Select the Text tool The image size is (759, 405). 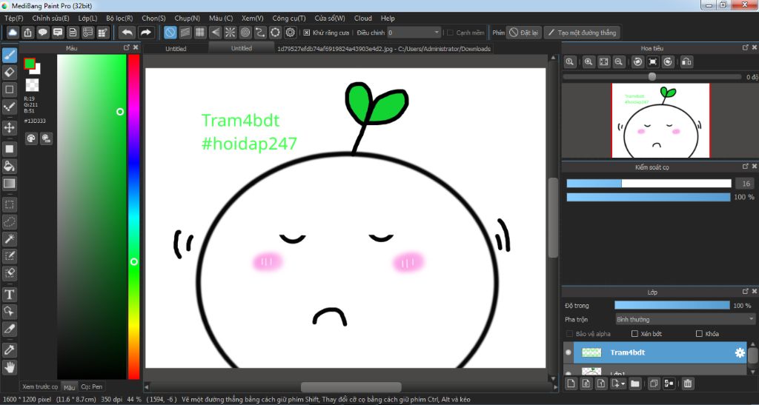pyautogui.click(x=10, y=295)
